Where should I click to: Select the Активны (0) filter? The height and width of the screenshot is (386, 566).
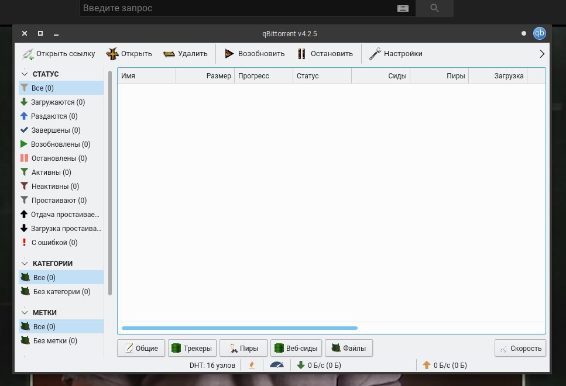[x=61, y=173]
